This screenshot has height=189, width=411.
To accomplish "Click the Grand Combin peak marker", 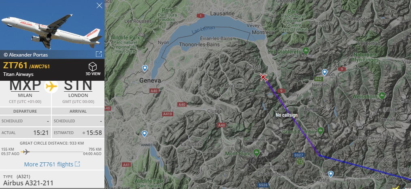I will click(320, 130).
